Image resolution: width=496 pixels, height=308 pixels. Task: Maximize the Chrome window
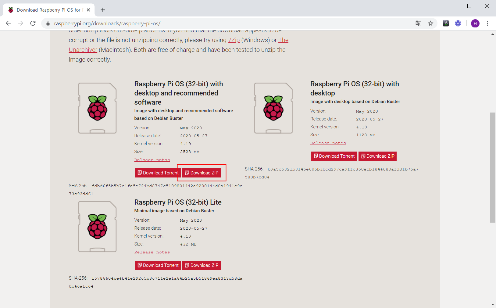(x=469, y=6)
